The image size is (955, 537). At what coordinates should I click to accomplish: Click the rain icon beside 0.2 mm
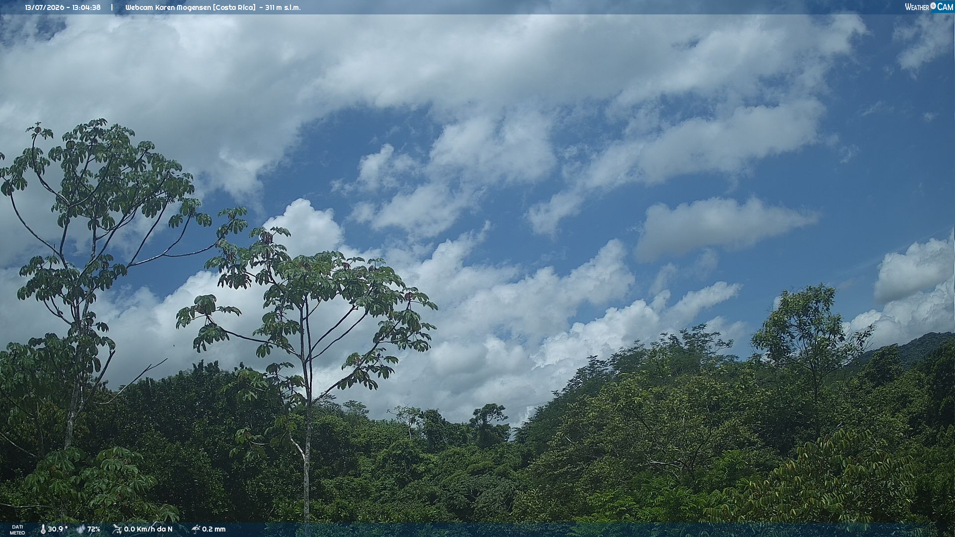195,529
